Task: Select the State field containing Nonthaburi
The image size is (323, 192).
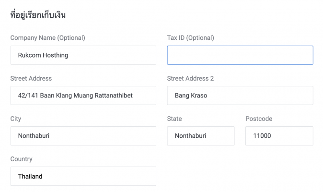Action: 201,136
